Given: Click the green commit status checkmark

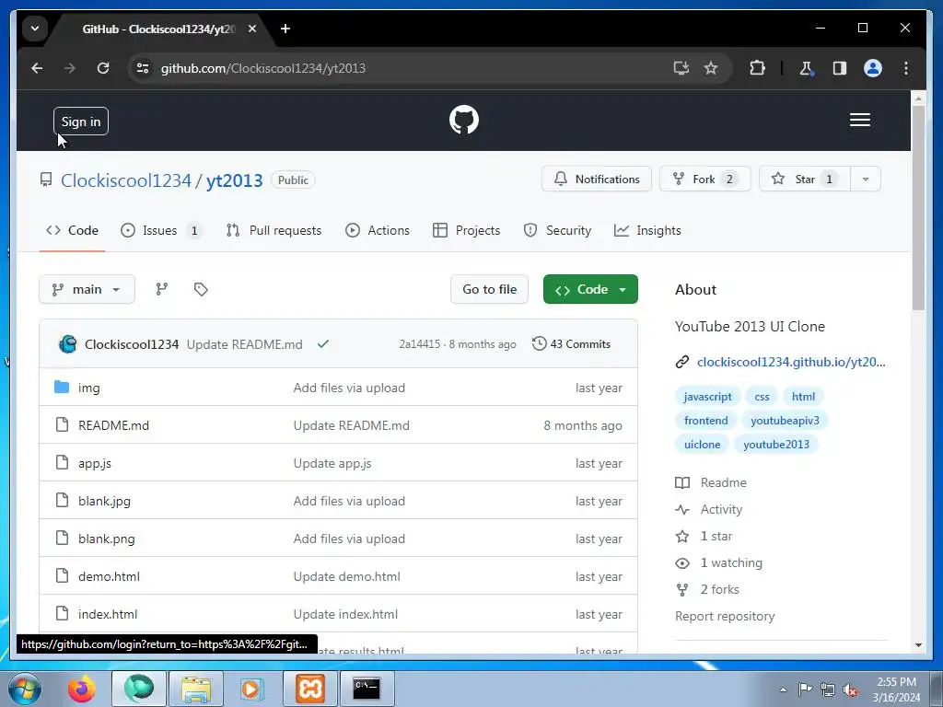Looking at the screenshot, I should click(x=323, y=344).
